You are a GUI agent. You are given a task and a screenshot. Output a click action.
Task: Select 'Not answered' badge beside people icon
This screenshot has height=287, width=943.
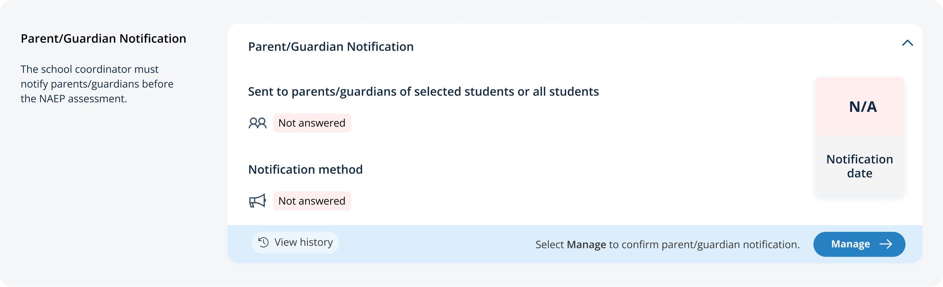pyautogui.click(x=312, y=123)
